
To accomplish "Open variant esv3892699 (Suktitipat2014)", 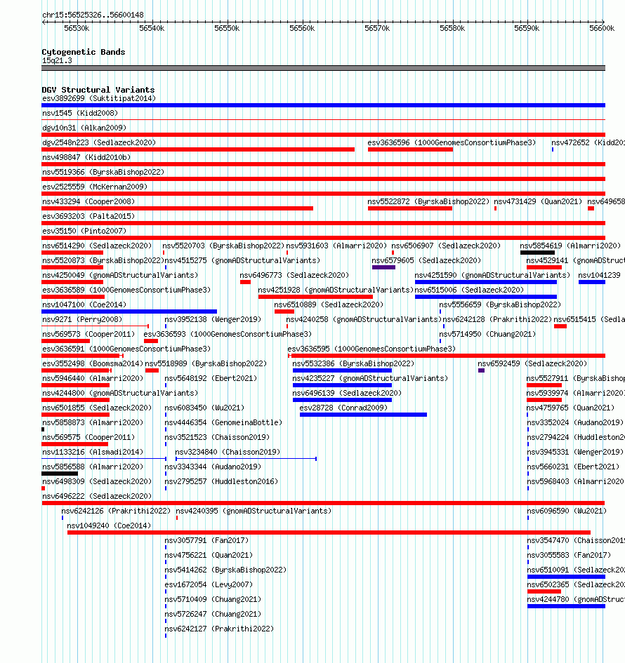I will pos(99,98).
